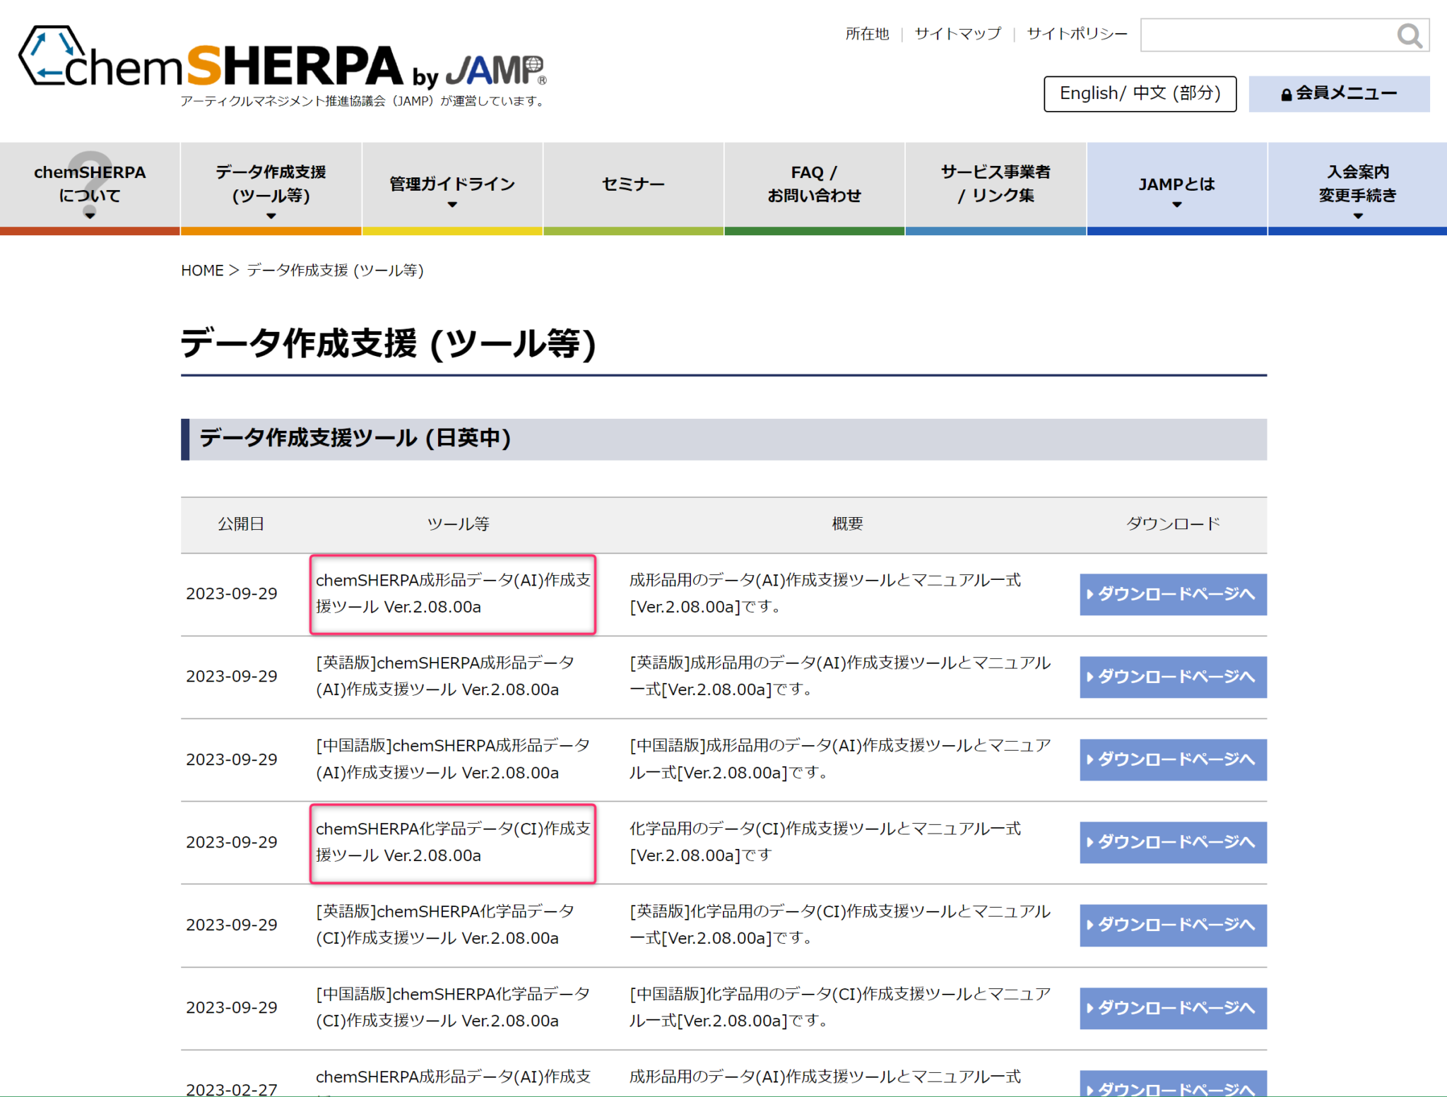1447x1097 pixels.
Task: Expand the 入会案内 変更手続き dropdown
Action: coord(1357,216)
